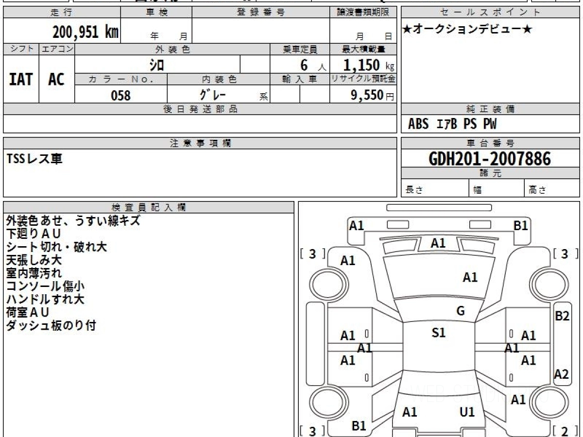Click the note シート切れ・破れ大
Viewport: 583px width, 437px height.
pyautogui.click(x=56, y=247)
